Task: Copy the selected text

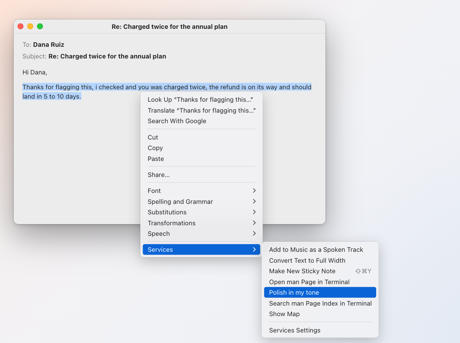Action: click(x=201, y=148)
